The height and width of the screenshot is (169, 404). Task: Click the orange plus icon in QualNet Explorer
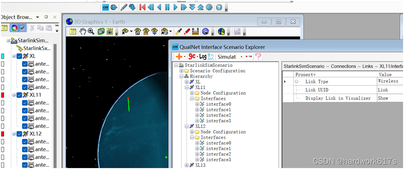(x=179, y=56)
